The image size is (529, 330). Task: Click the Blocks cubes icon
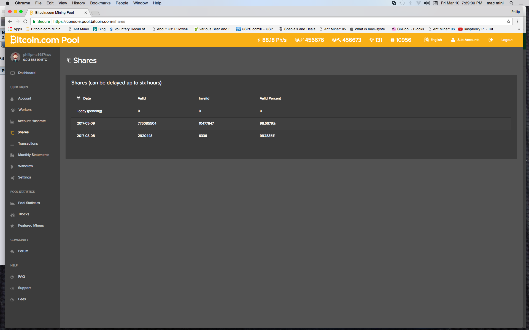pyautogui.click(x=13, y=215)
